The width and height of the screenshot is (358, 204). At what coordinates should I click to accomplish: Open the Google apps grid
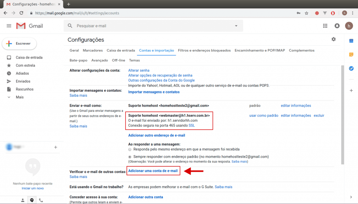click(325, 26)
